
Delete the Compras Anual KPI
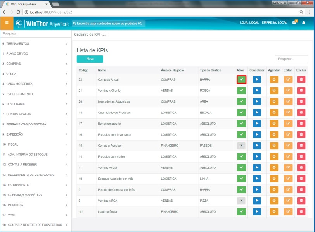301,79
